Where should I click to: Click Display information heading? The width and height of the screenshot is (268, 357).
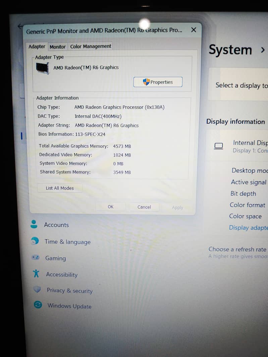pyautogui.click(x=235, y=122)
